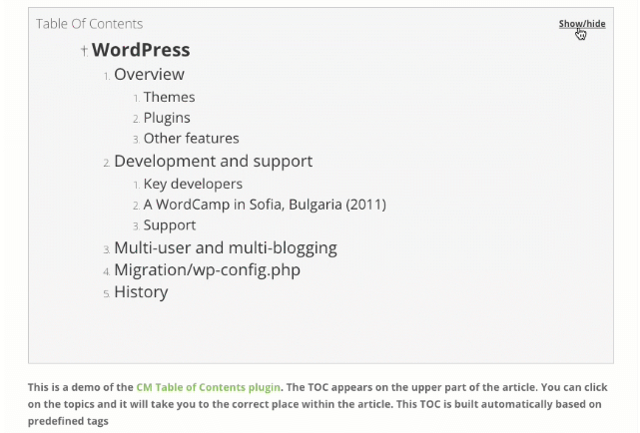This screenshot has width=640, height=433.
Task: Jump to the Overview section
Action: [149, 74]
